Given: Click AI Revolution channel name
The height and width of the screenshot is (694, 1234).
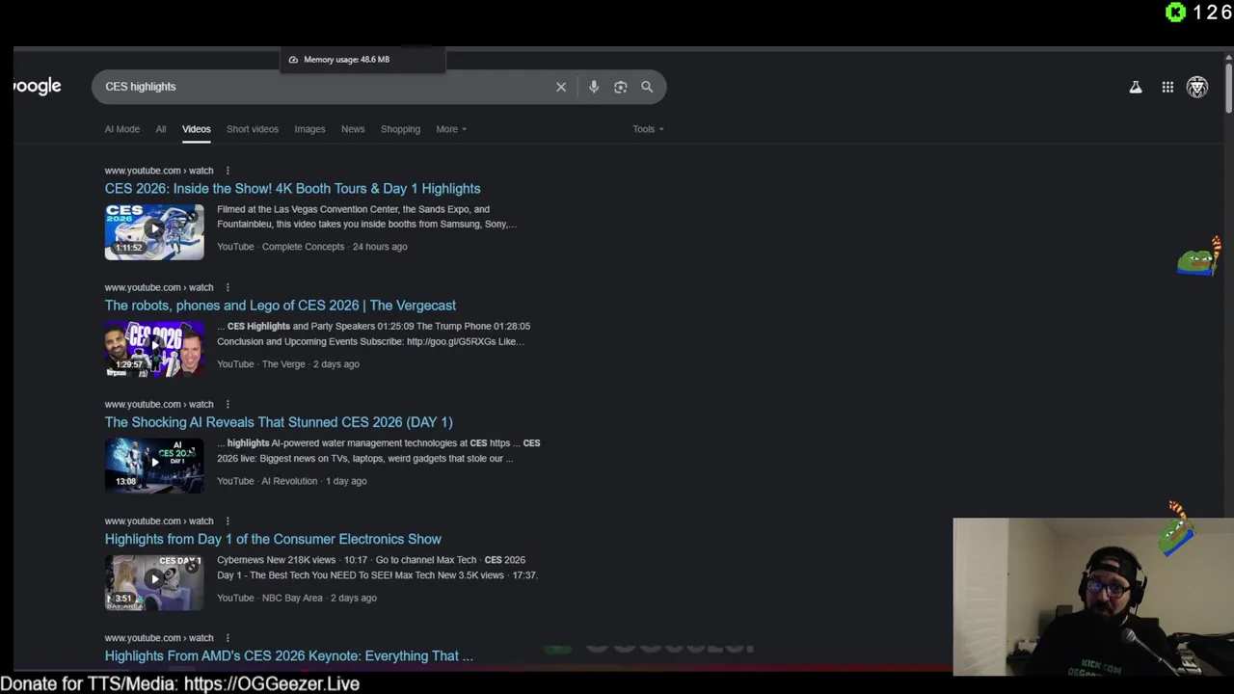Looking at the screenshot, I should [x=289, y=481].
